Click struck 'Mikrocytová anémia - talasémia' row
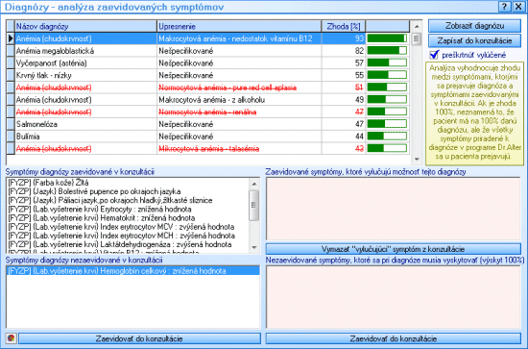Image resolution: width=528 pixels, height=349 pixels. pos(207,148)
